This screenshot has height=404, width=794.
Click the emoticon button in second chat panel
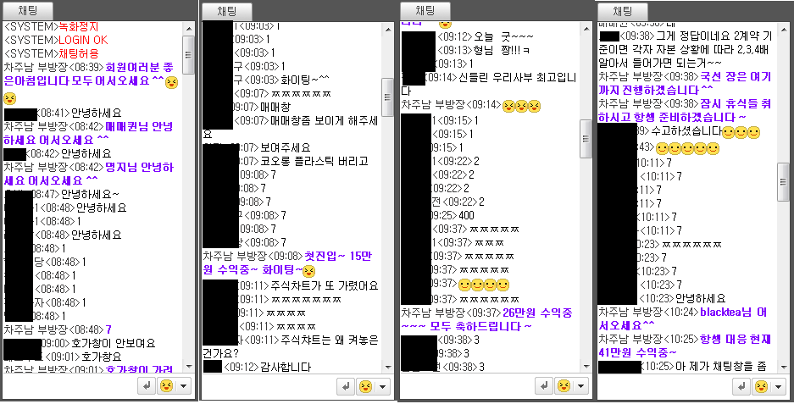364,387
